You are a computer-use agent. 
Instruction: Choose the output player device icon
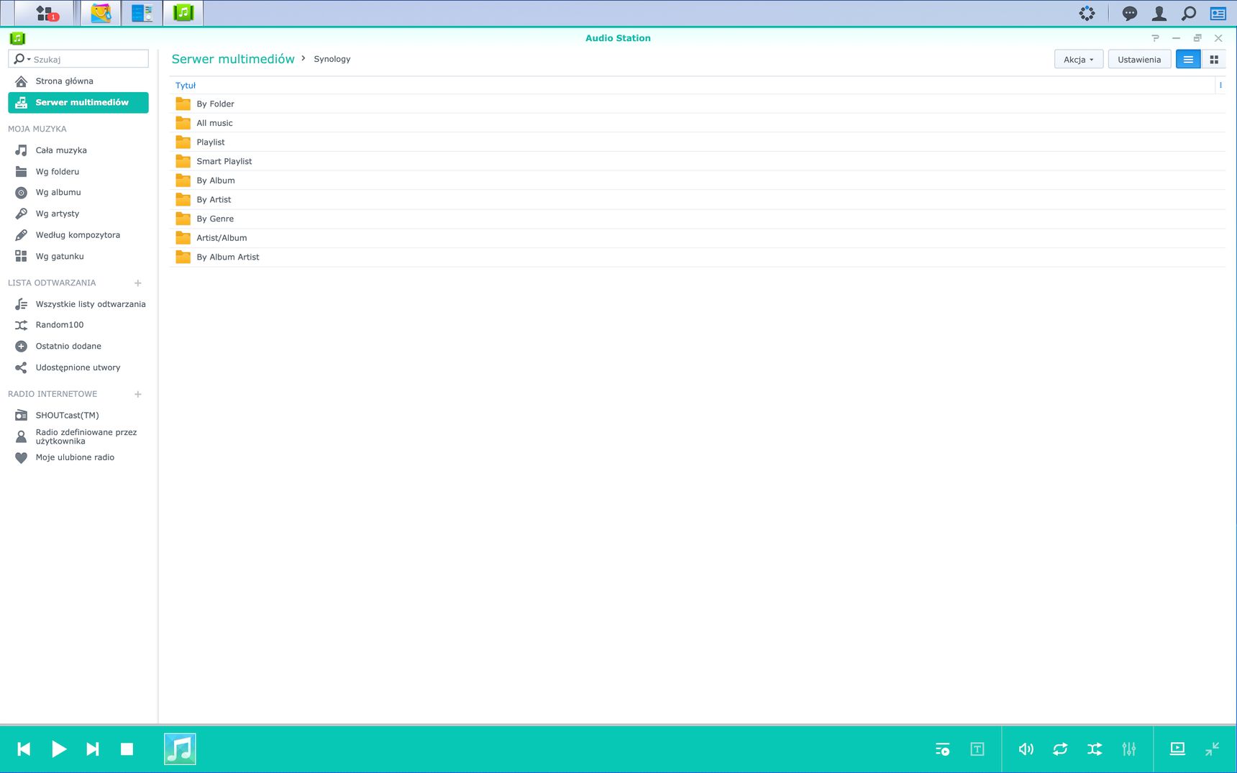[1177, 749]
